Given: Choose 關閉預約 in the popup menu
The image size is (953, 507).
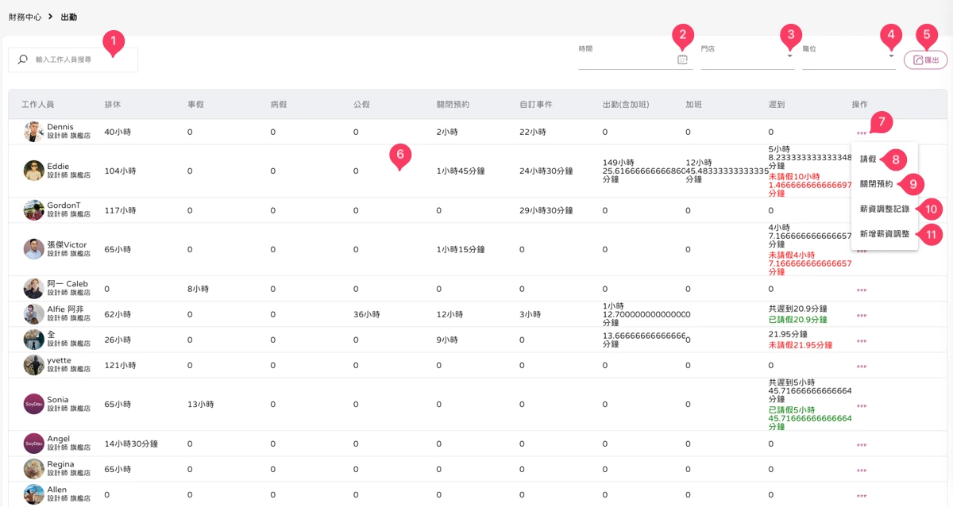Looking at the screenshot, I should tap(877, 184).
